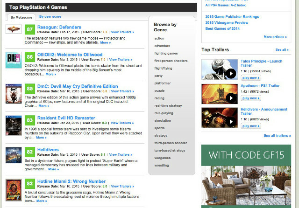Browse the role-playing genre

pyautogui.click(x=164, y=113)
